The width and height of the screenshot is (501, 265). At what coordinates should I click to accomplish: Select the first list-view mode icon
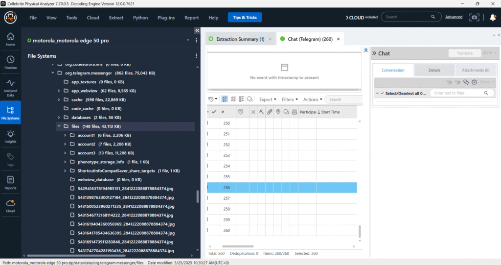pyautogui.click(x=225, y=99)
